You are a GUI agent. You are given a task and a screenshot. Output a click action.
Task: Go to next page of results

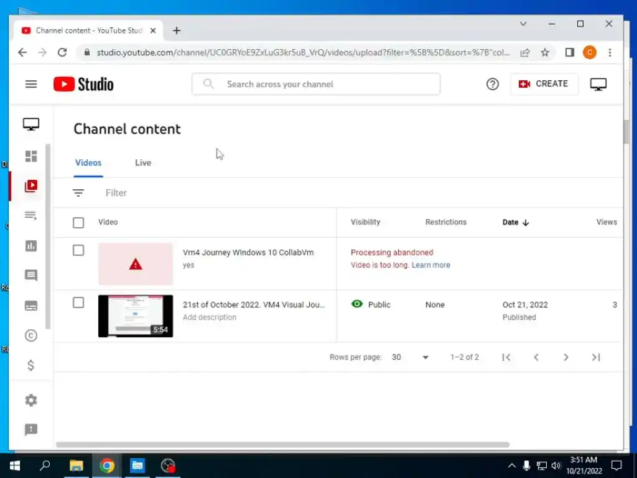[x=566, y=357]
